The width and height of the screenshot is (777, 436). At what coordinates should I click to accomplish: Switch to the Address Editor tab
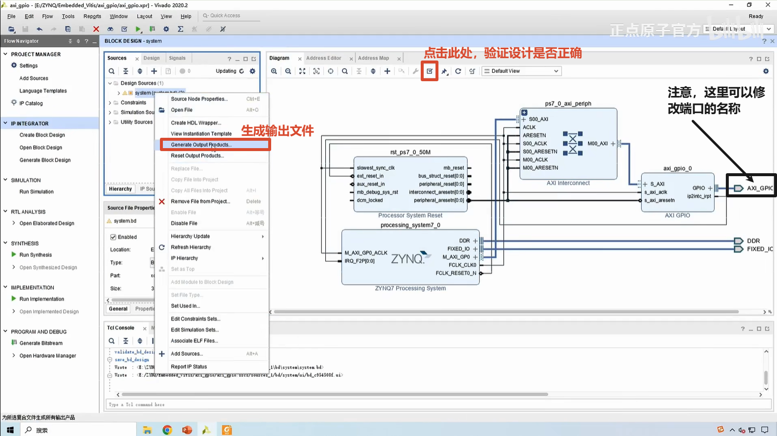[x=324, y=58]
